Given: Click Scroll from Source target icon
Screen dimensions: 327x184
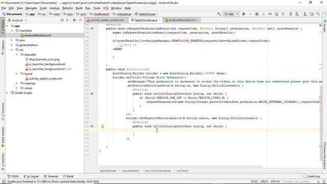Looking at the screenshot, I should 62,20.
